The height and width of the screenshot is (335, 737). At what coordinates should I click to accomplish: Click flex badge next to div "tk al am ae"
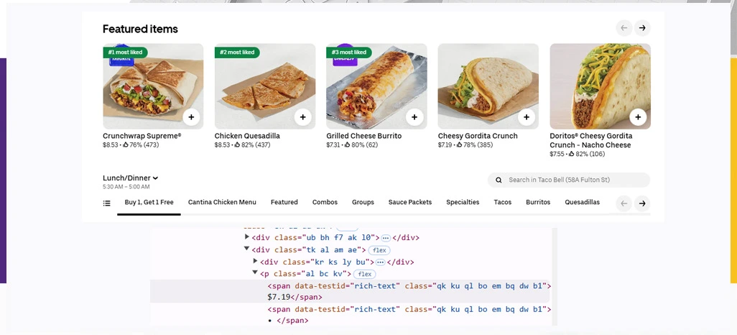point(379,250)
